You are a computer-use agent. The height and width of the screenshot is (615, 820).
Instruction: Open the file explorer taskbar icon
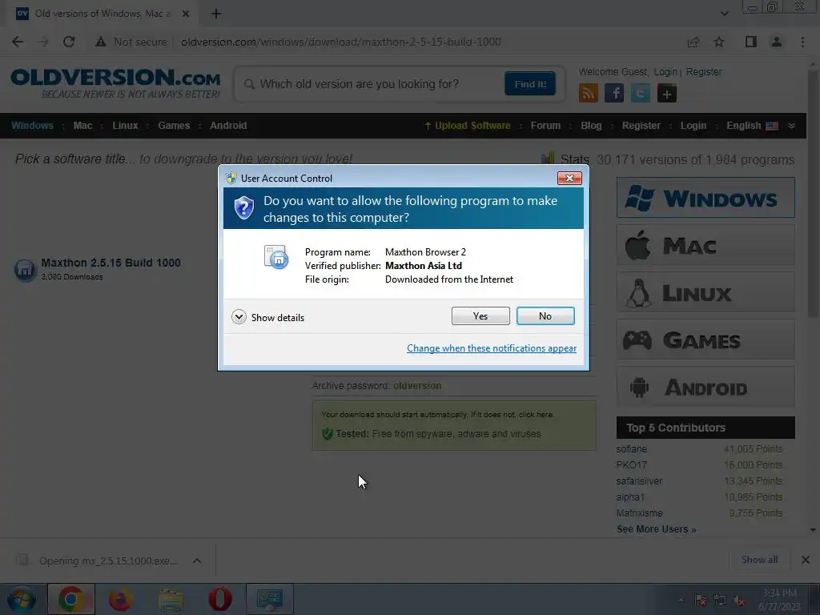(171, 599)
